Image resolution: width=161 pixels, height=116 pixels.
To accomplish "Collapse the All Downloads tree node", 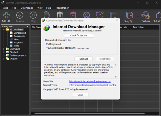I will 4,29.
